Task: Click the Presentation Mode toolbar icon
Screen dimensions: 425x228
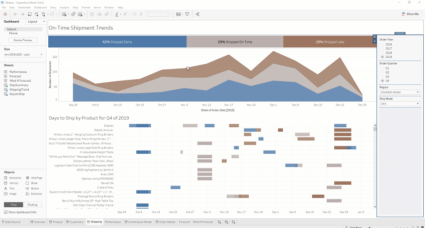Action: pyautogui.click(x=187, y=14)
